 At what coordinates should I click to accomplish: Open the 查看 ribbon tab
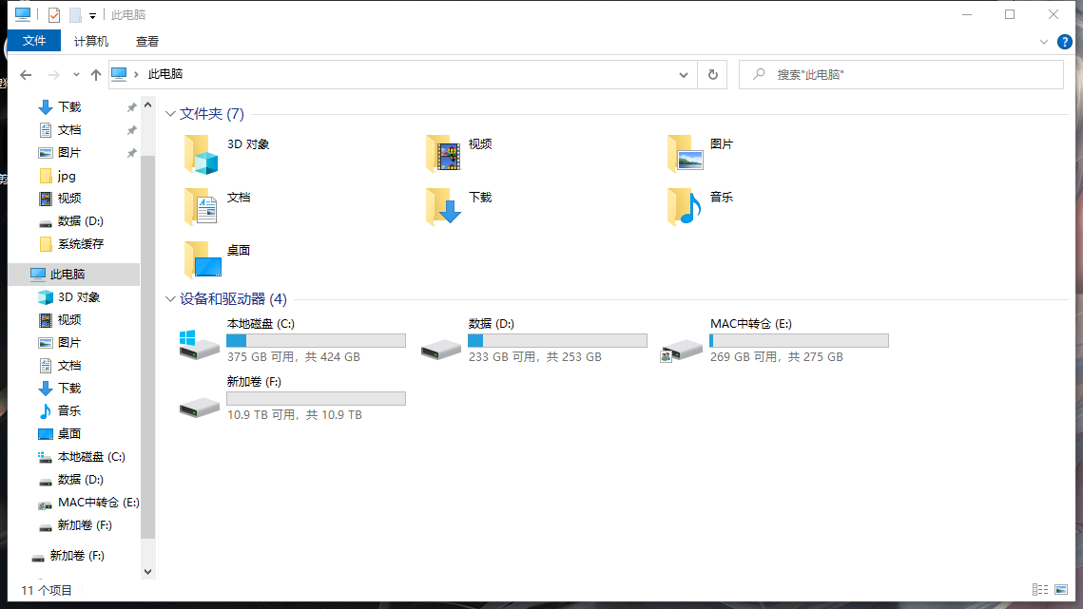[147, 42]
